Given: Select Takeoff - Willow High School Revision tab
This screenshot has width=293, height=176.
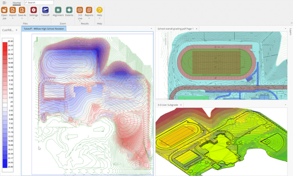Looking at the screenshot, I should (44, 29).
